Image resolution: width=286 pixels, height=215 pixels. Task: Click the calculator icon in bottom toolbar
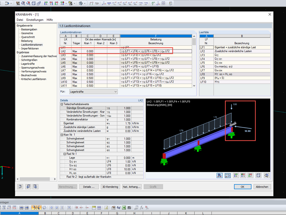pyautogui.click(x=129, y=207)
